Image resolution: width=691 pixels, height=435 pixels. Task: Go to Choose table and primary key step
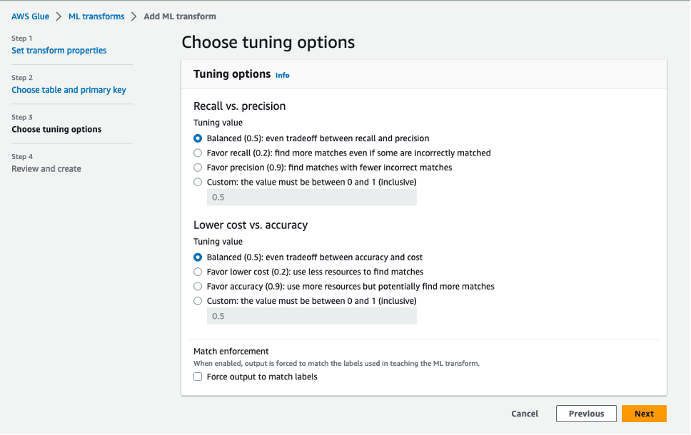[69, 90]
